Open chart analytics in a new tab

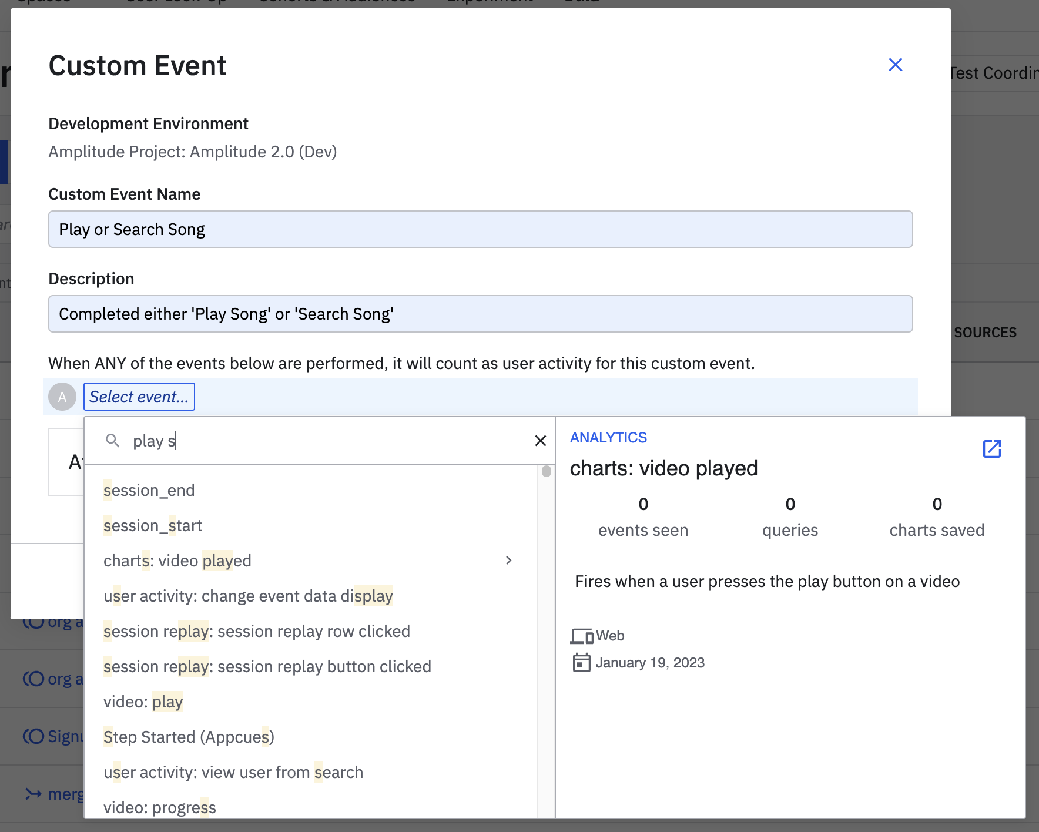tap(992, 449)
